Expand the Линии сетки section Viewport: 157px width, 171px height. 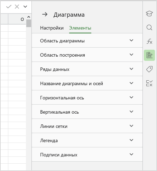87,126
